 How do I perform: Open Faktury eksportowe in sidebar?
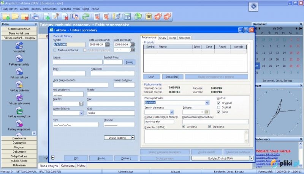click(x=19, y=125)
